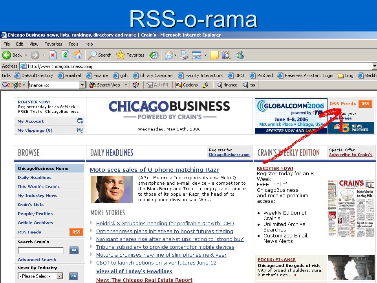The width and height of the screenshot is (377, 283).
Task: Open Google toolbar Options
Action: point(187,85)
